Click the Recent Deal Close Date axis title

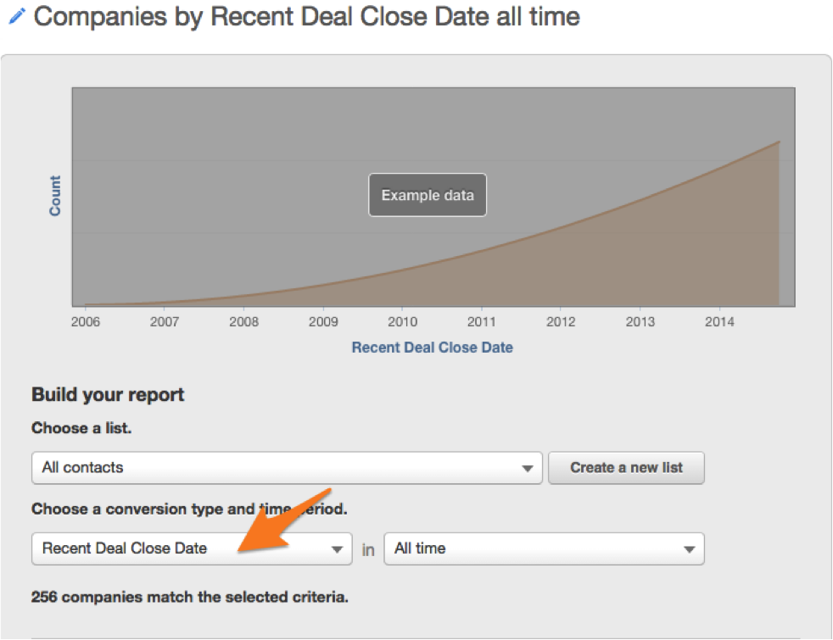click(x=433, y=348)
